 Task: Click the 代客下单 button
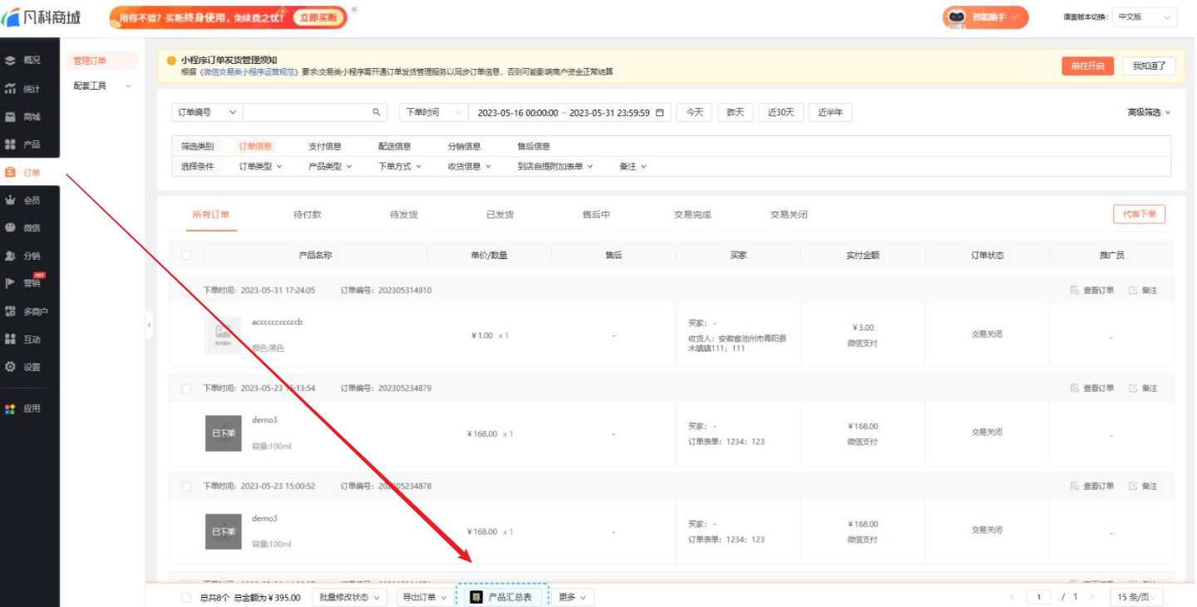point(1140,214)
